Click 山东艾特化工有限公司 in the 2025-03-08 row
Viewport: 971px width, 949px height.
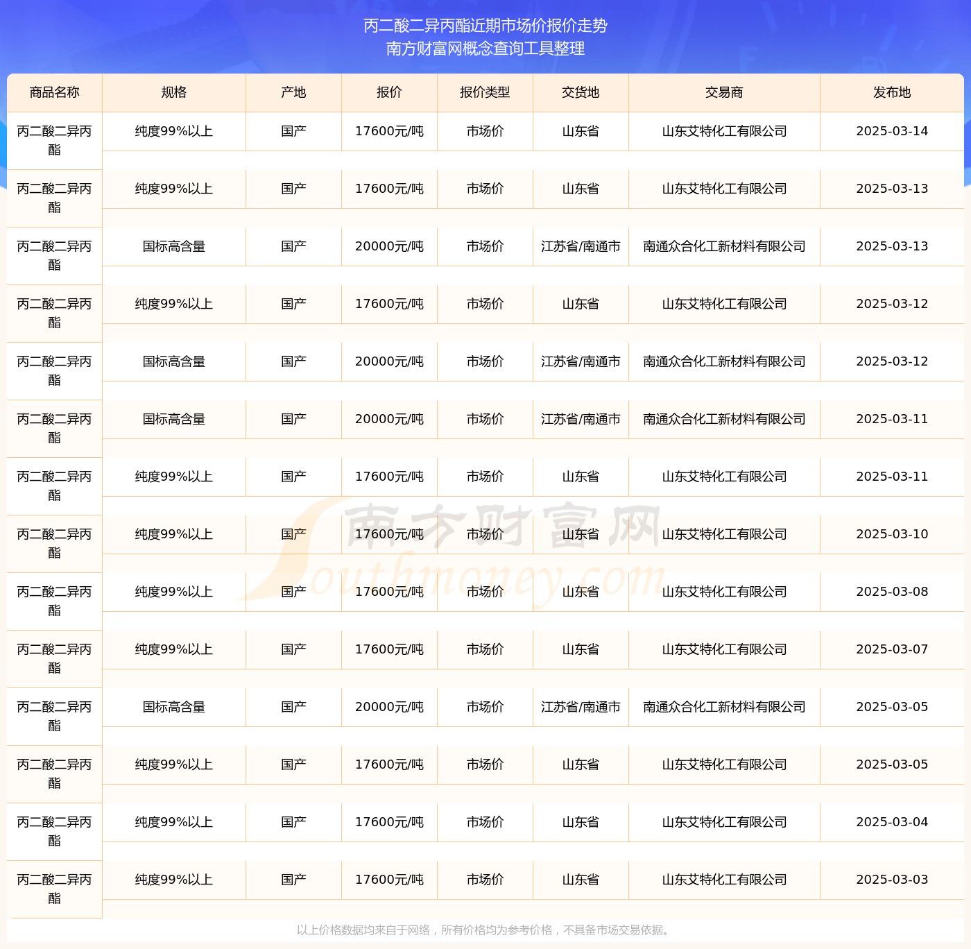[724, 592]
